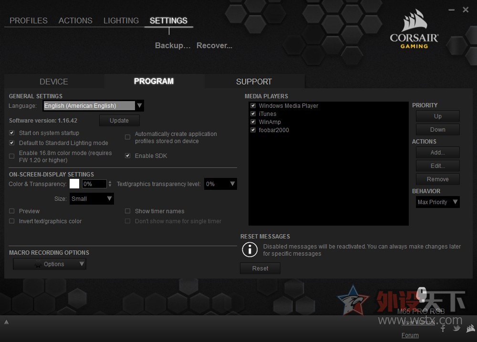The width and height of the screenshot is (477, 342).
Task: Click the white OSD color swatch
Action: (x=74, y=184)
